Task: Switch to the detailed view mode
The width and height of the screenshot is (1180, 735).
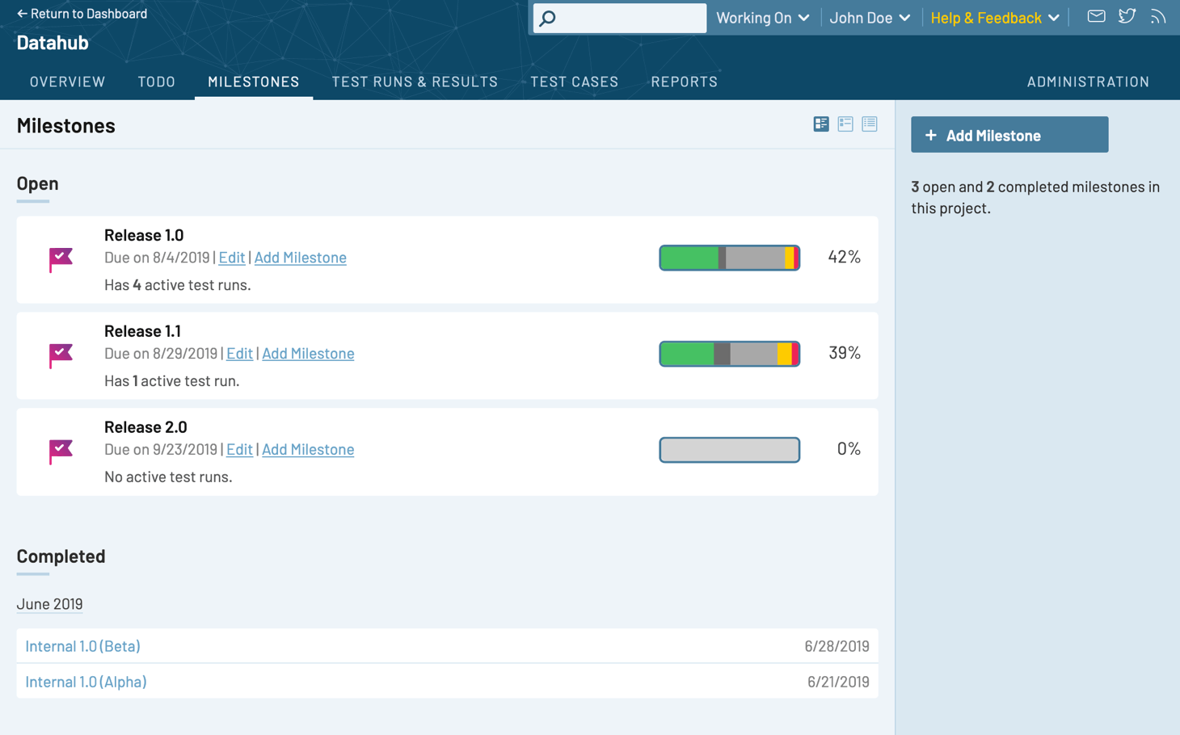Action: coord(821,124)
